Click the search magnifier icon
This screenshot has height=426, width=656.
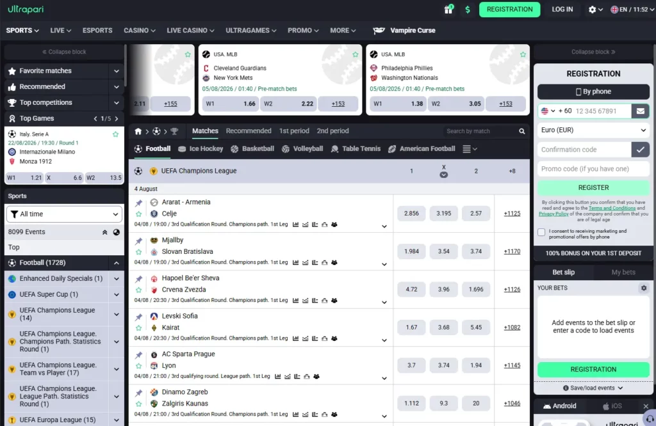521,131
